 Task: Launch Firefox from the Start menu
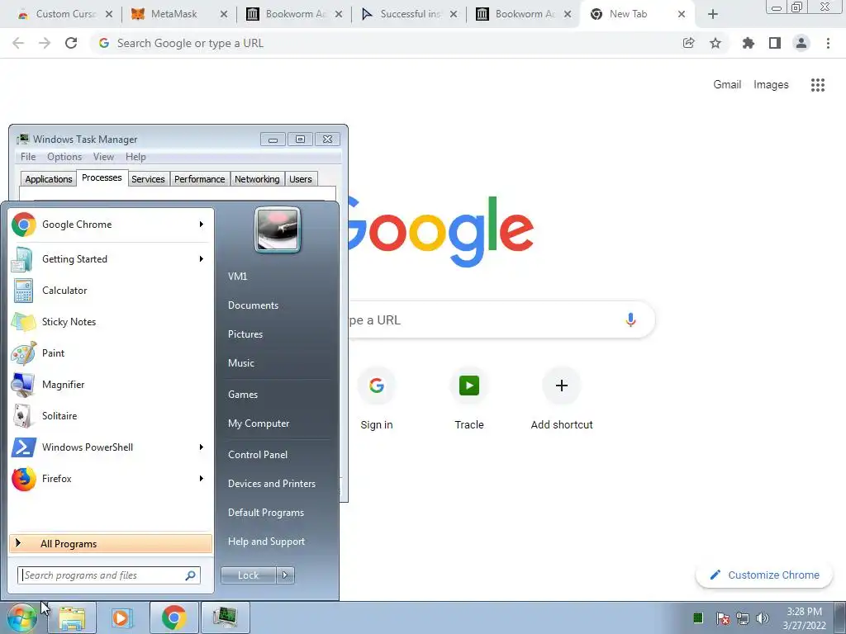(x=111, y=478)
